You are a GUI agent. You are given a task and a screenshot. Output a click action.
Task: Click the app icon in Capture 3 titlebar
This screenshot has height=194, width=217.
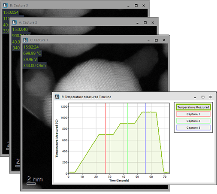tap(6, 6)
